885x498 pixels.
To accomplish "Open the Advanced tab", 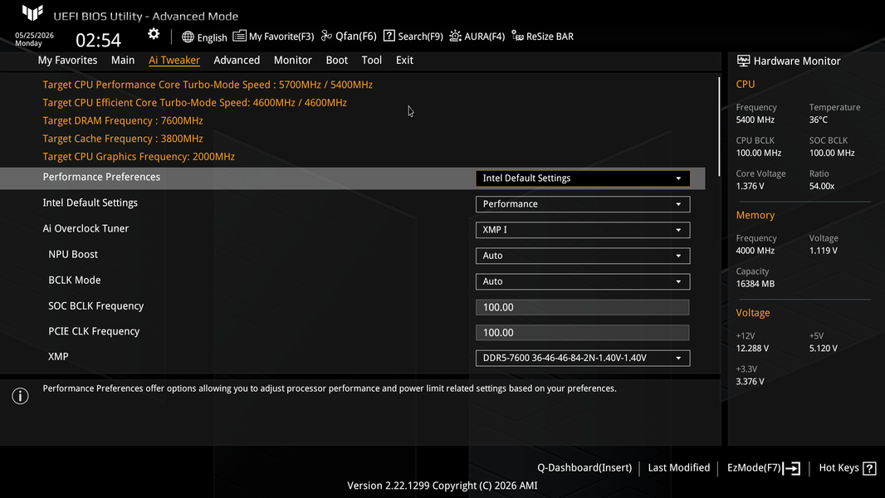I will point(237,60).
